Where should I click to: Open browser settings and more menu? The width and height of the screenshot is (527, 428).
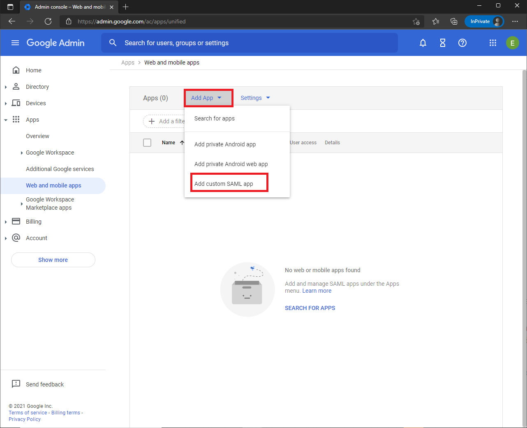[x=515, y=21]
